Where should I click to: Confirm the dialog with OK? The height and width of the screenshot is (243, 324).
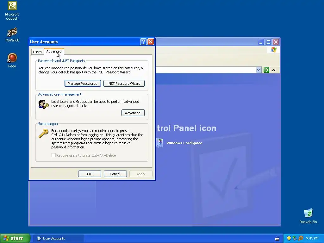click(90, 174)
